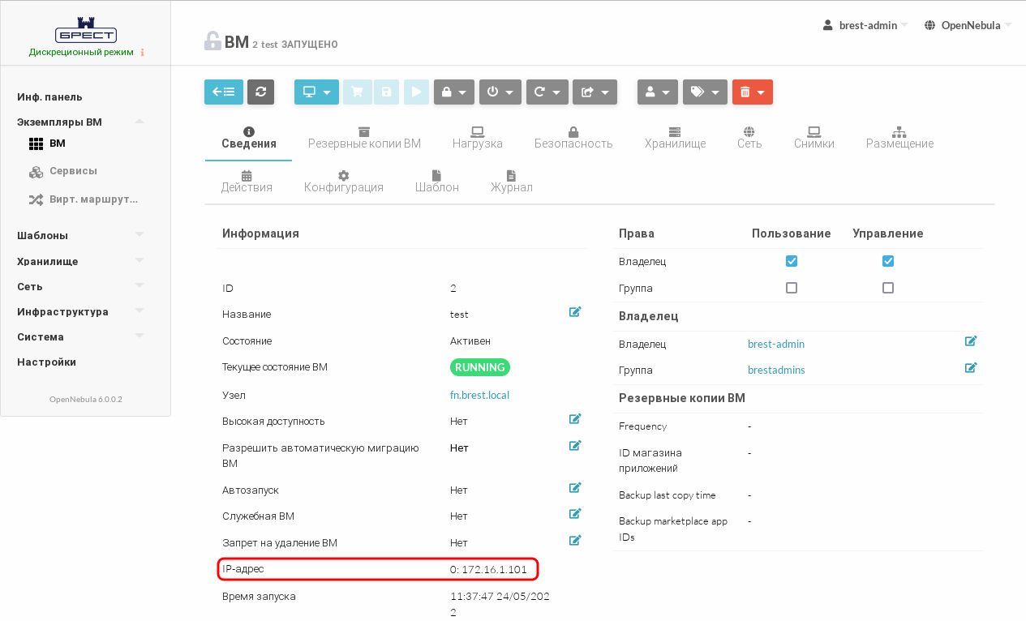Viewport: 1026px width, 621px height.
Task: Uncheck owner Управление permission checkbox
Action: tap(888, 261)
